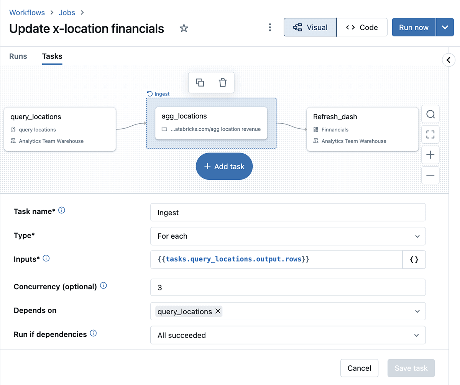Click the Add task button

pos(224,166)
